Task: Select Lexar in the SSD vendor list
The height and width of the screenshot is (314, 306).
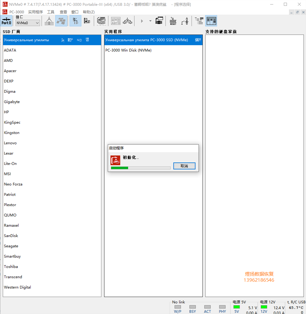Action: tap(52, 153)
